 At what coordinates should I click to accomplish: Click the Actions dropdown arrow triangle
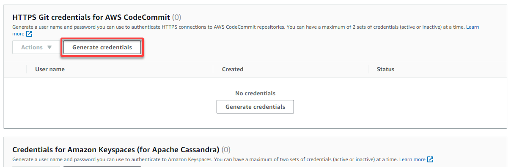point(49,48)
